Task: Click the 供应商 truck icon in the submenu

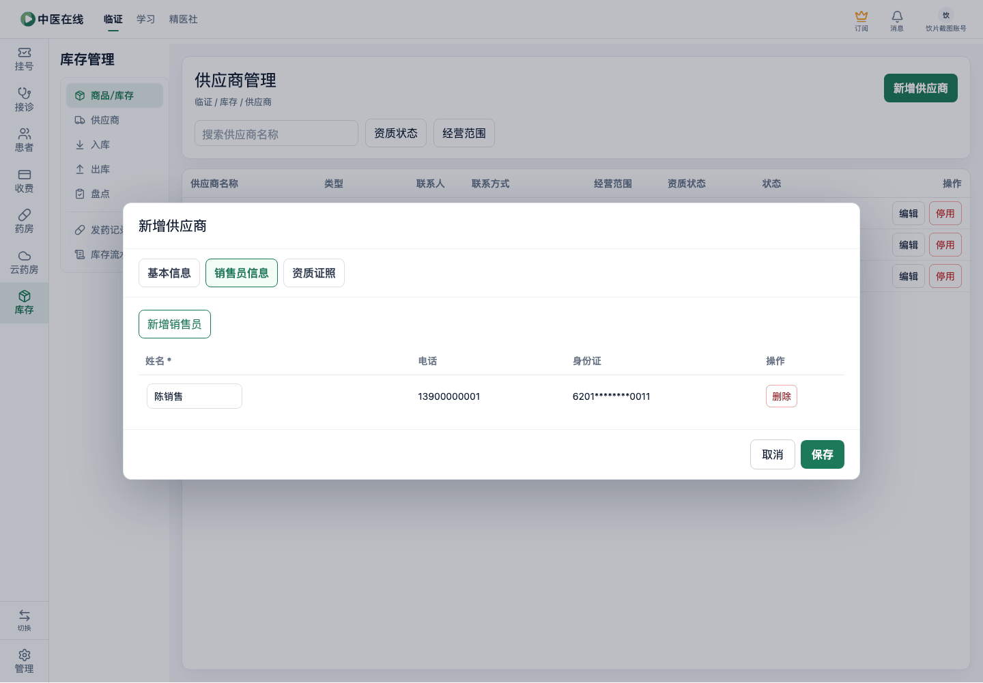Action: click(x=80, y=120)
